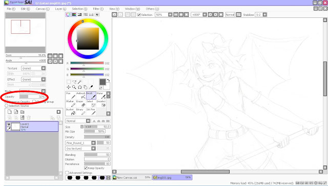This screenshot has height=186, width=328.
Task: Toggle the Selection checkbox in toolbar
Action: click(x=139, y=15)
